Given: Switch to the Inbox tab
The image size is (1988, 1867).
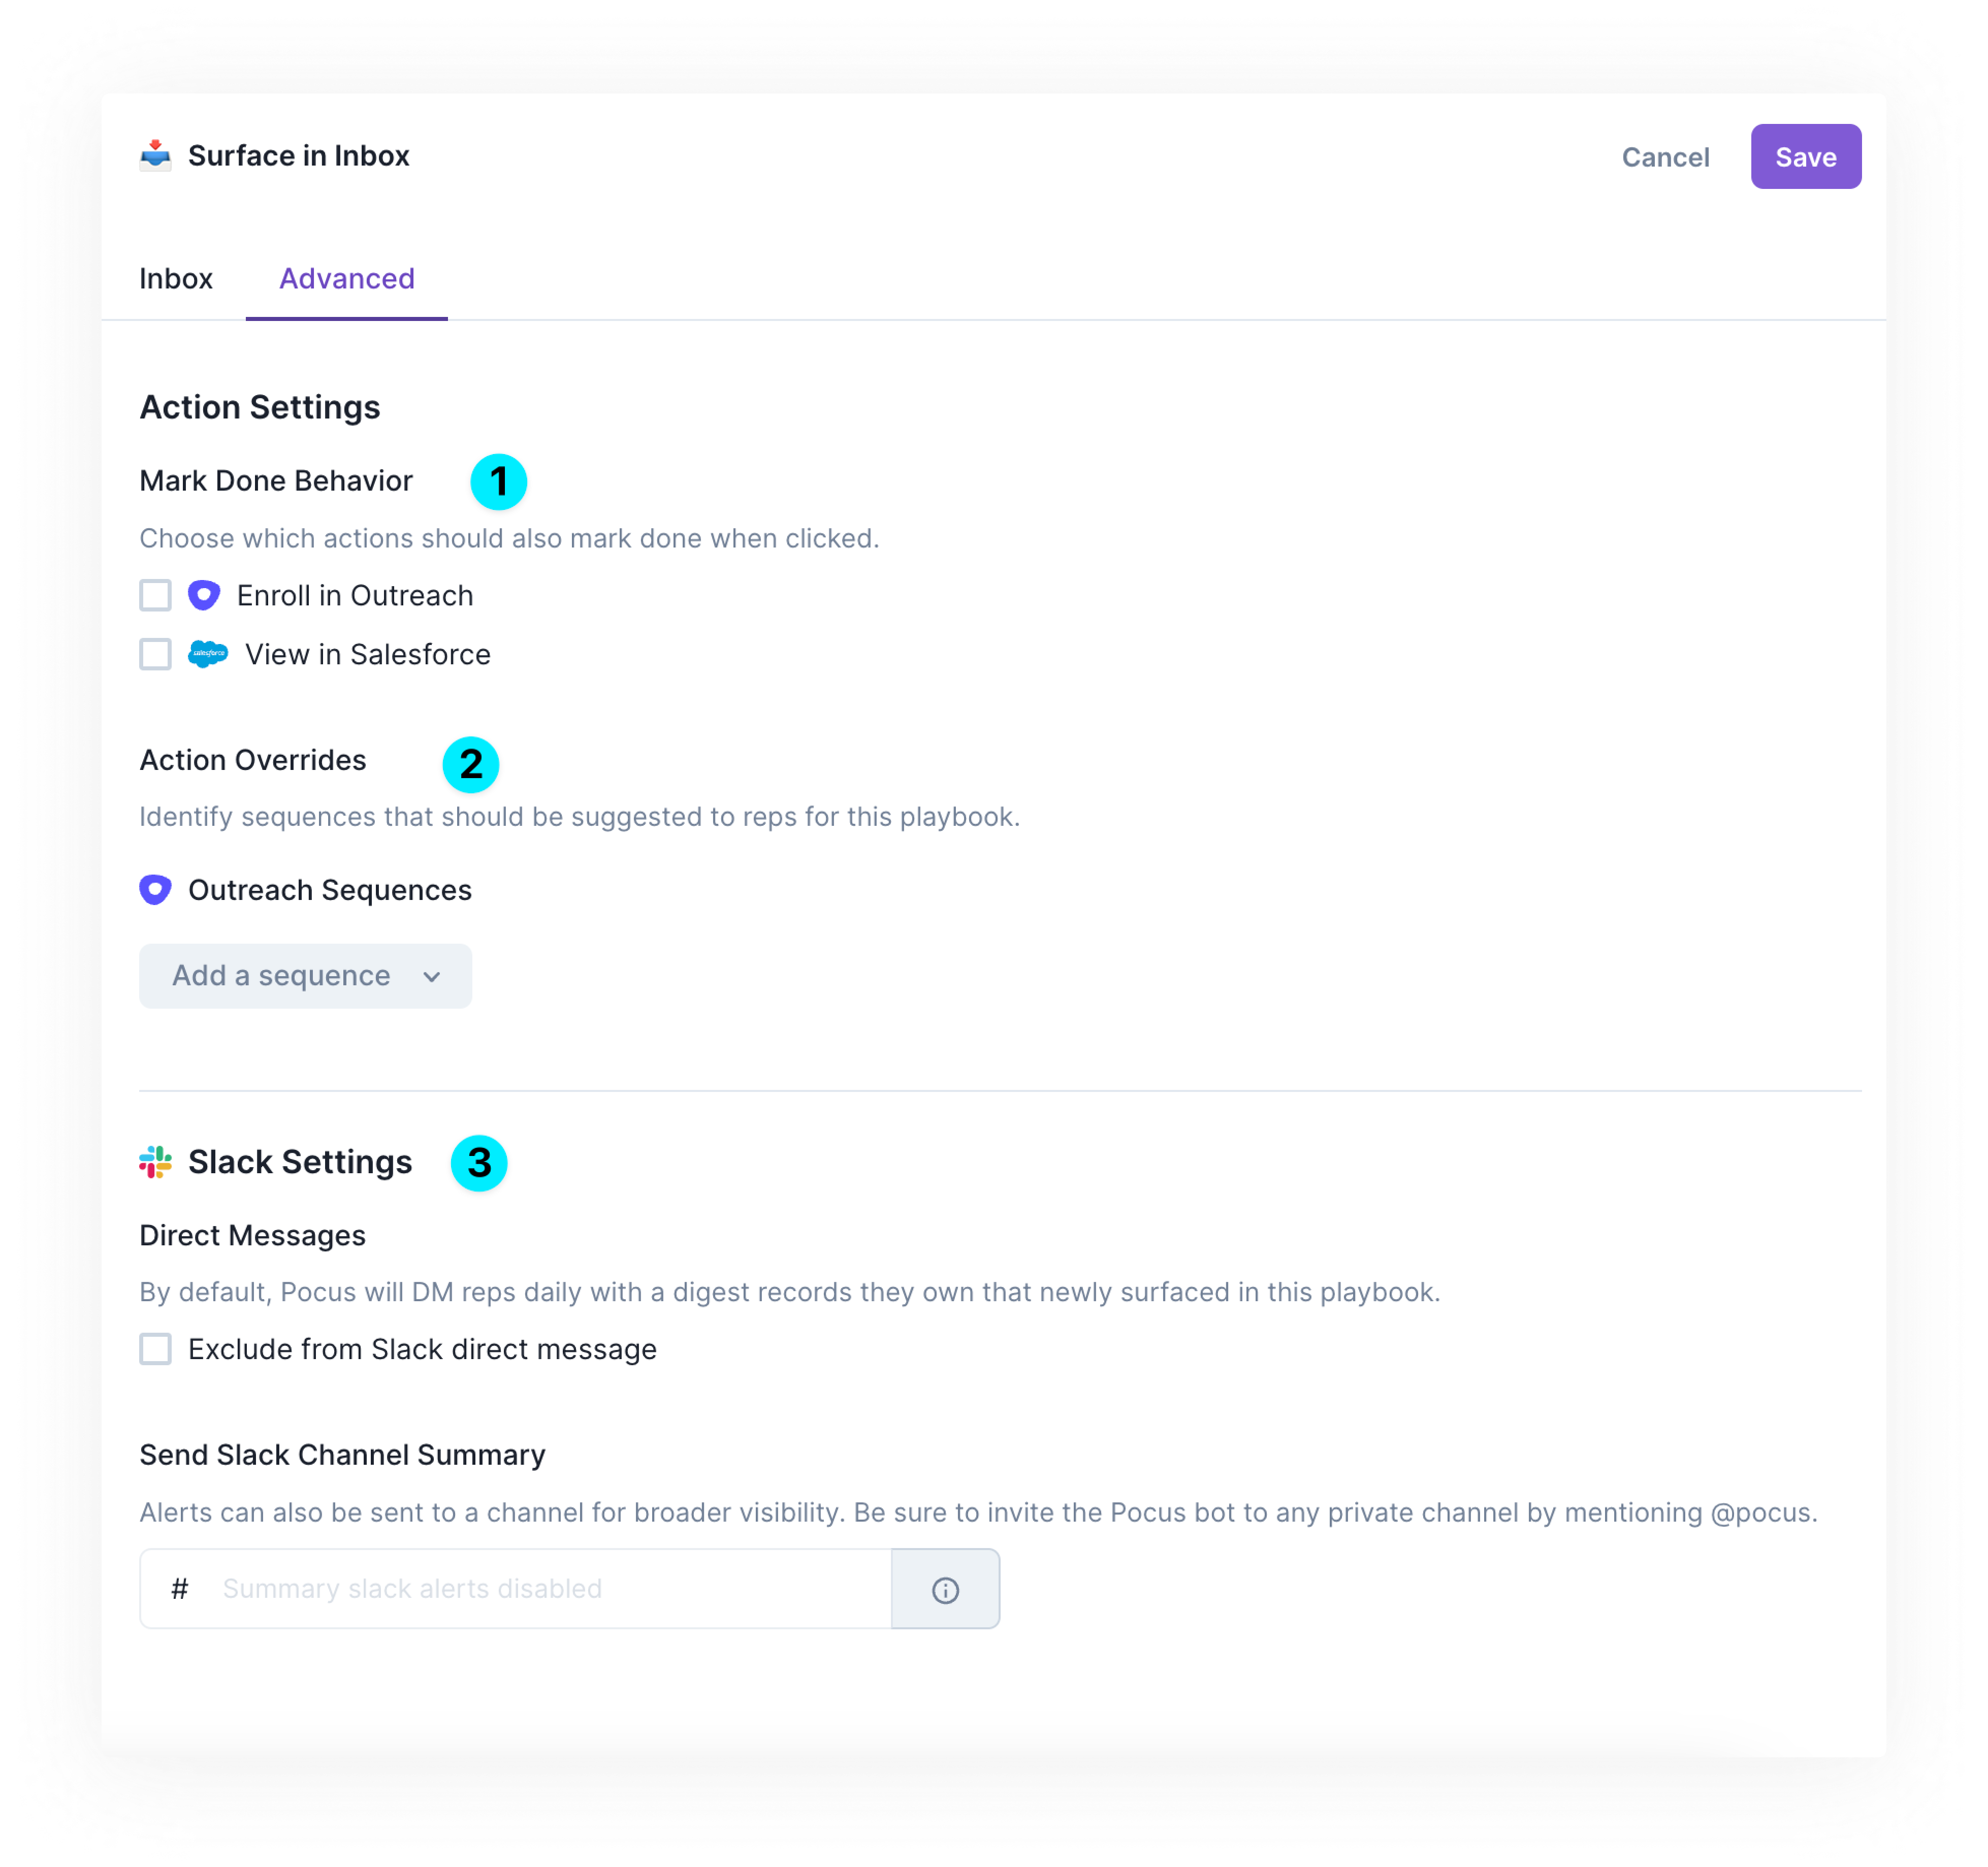Looking at the screenshot, I should 176,279.
